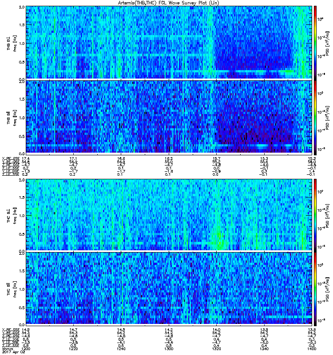The height and width of the screenshot is (355, 333).
Task: Click the plot title 'Artemis(THB,THC) FGL Wave Survey Plot (Lin)'
Action: [x=169, y=3]
